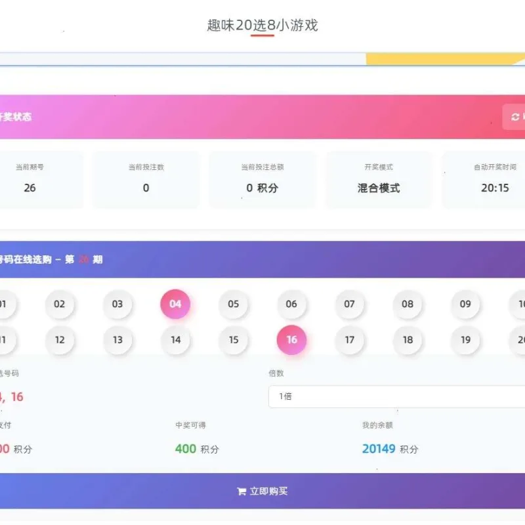Select number ball 06
The height and width of the screenshot is (525, 525).
pos(291,304)
